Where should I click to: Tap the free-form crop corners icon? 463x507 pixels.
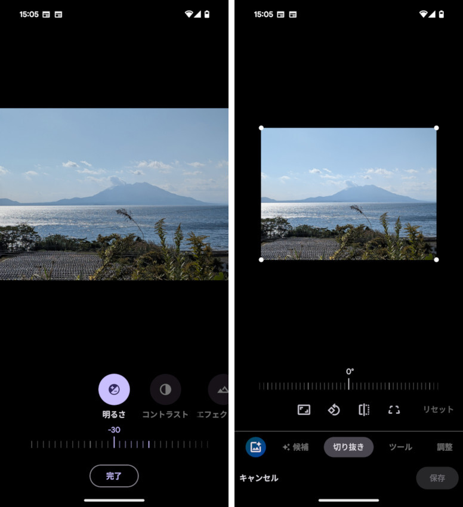click(394, 410)
